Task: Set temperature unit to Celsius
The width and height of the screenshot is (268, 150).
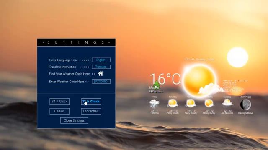Action: click(59, 111)
